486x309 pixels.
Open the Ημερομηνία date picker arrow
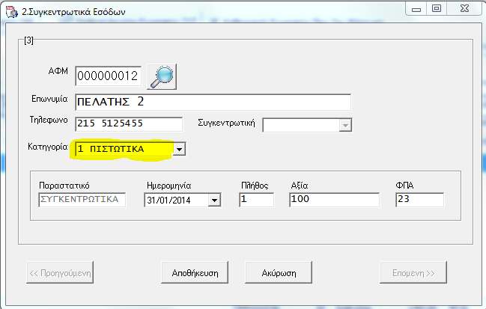point(214,200)
